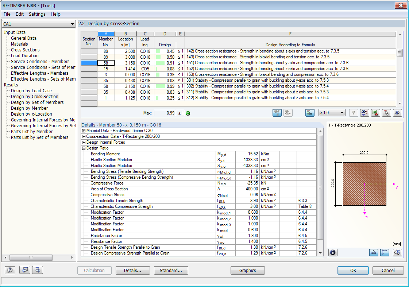Click the pick member in graphic icon

386,113
